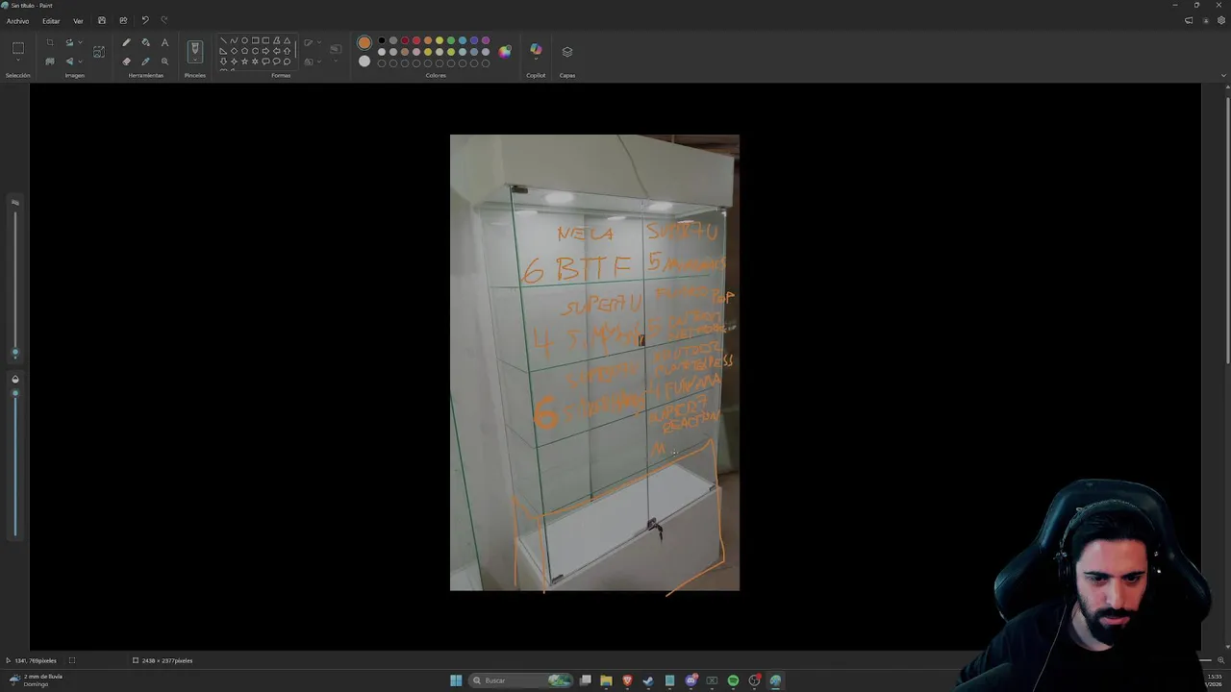Screen dimensions: 1231x692
Task: Click the Rotate image icon
Action: pos(69,42)
